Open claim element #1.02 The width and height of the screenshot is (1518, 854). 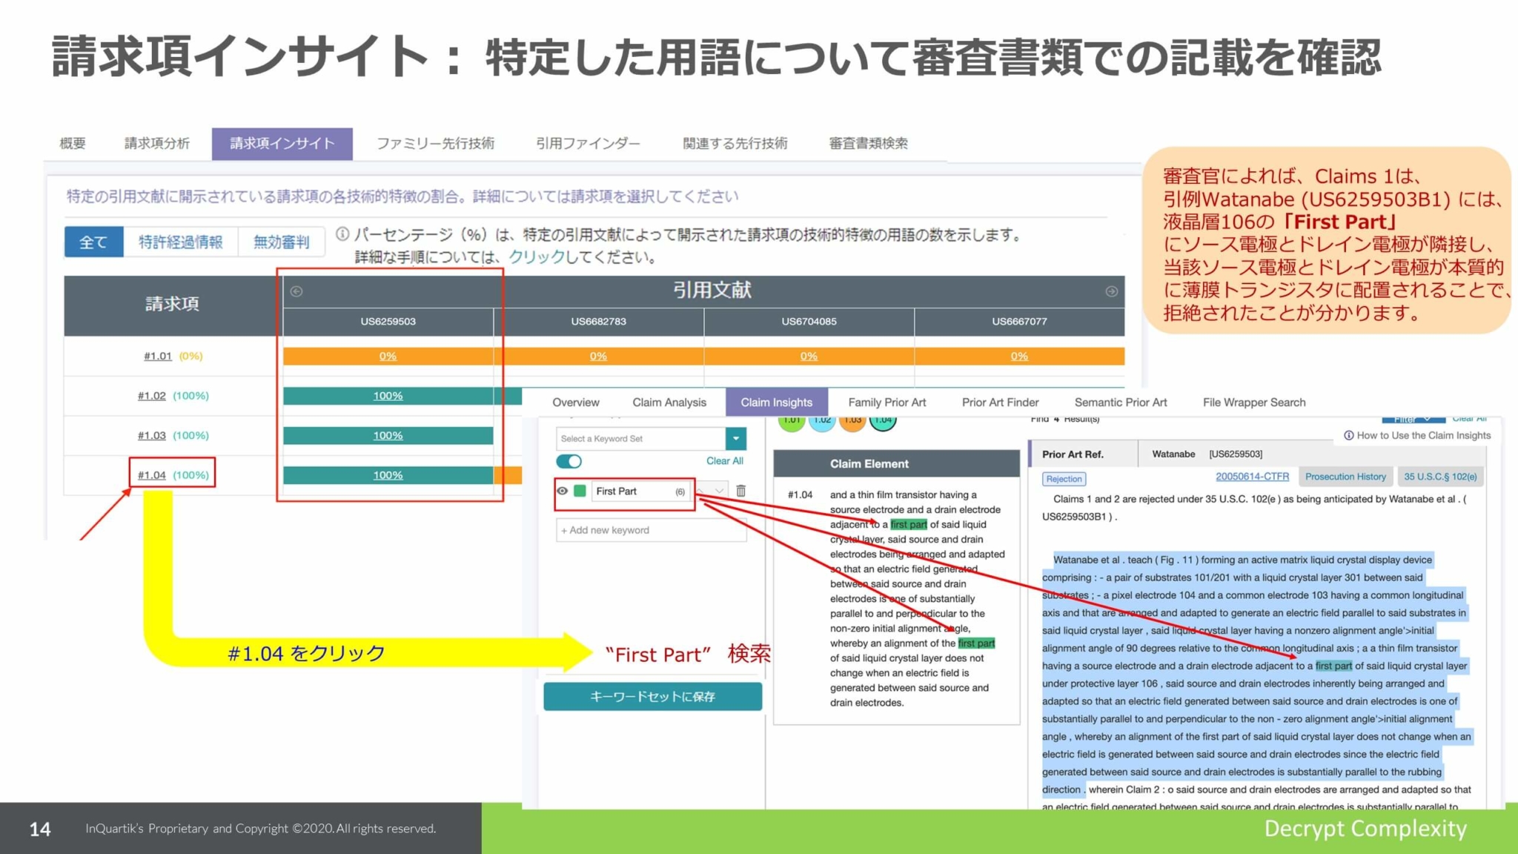coord(152,396)
